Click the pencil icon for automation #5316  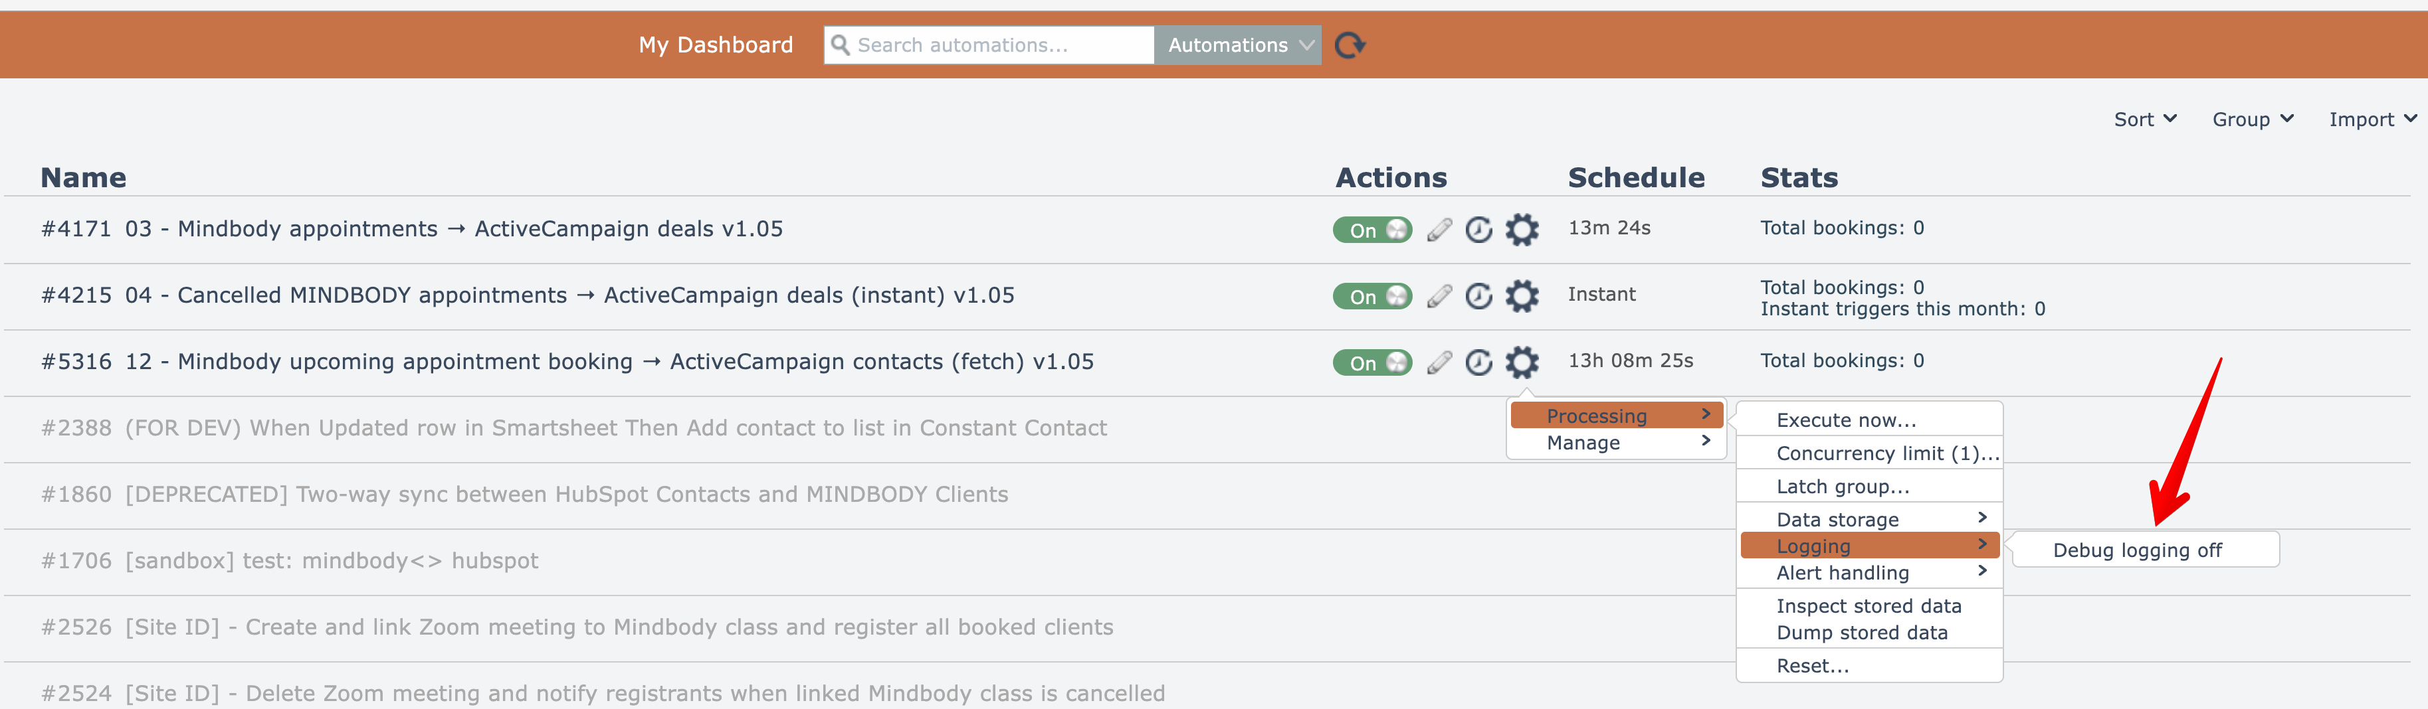point(1439,362)
